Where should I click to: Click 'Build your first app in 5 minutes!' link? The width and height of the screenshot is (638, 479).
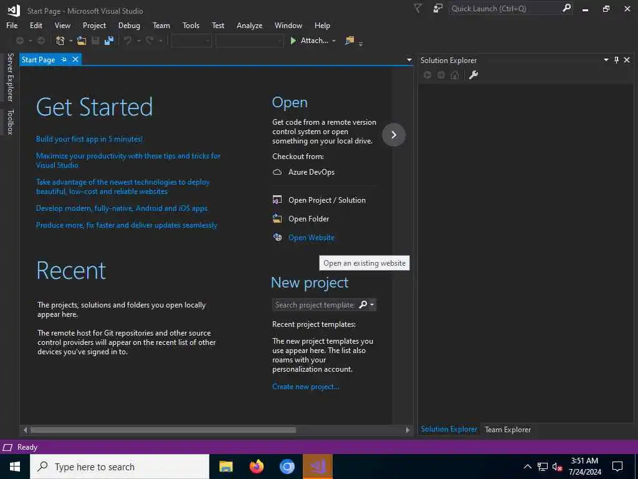coord(89,139)
